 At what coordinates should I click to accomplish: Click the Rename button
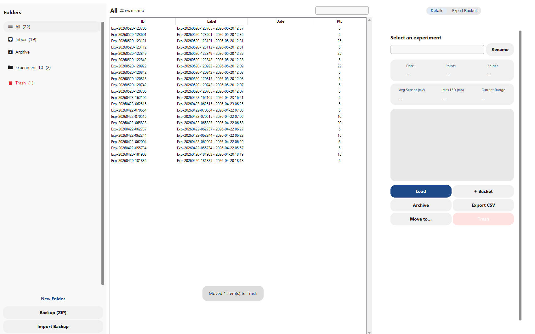pyautogui.click(x=500, y=49)
